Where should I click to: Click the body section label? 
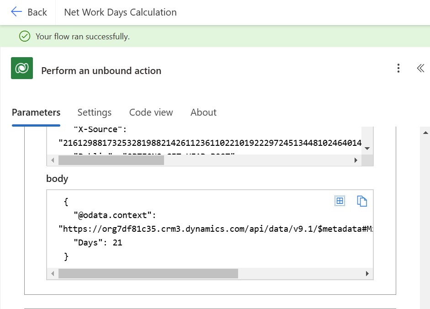click(x=57, y=179)
